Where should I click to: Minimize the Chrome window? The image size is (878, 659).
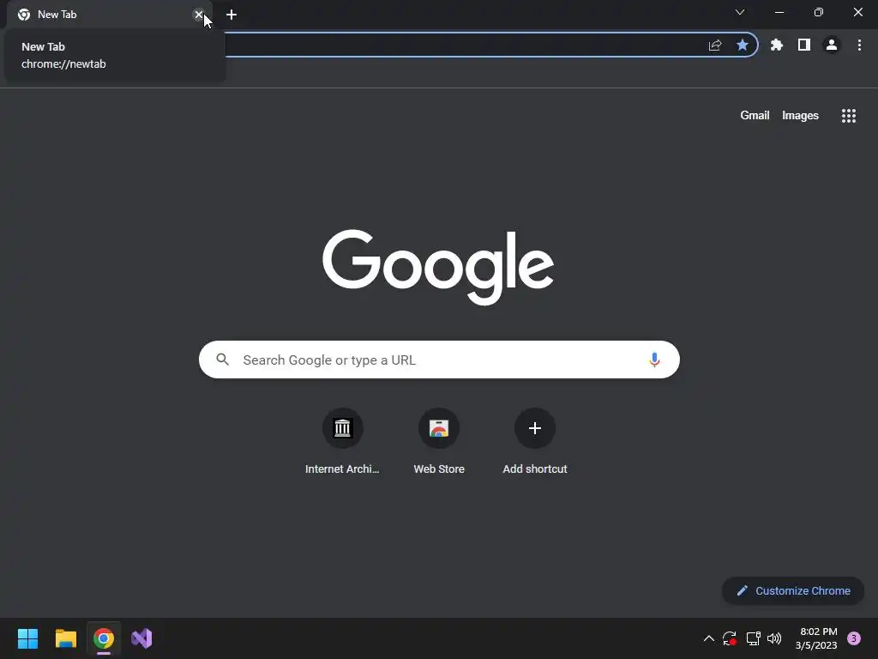coord(779,12)
